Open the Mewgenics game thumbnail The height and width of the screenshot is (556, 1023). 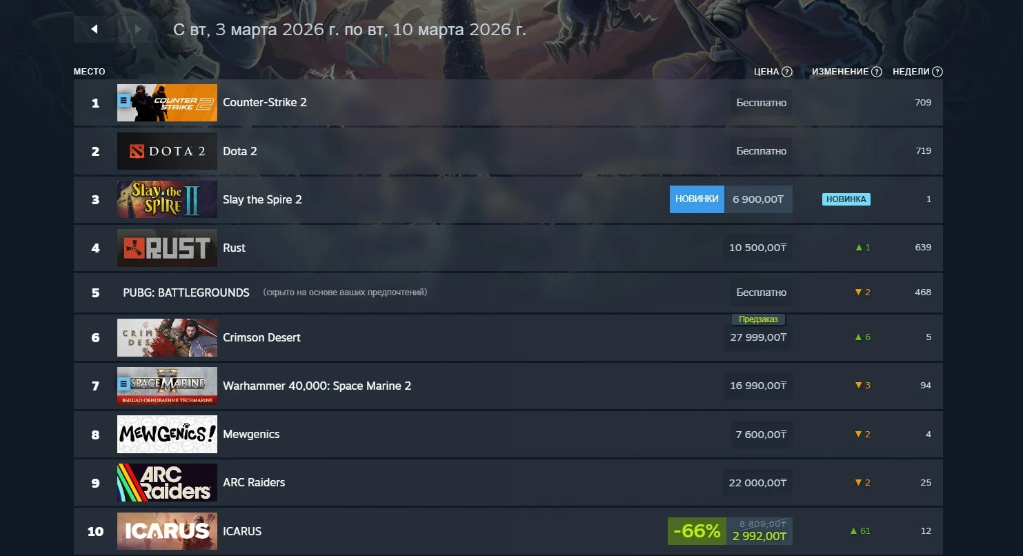click(167, 434)
